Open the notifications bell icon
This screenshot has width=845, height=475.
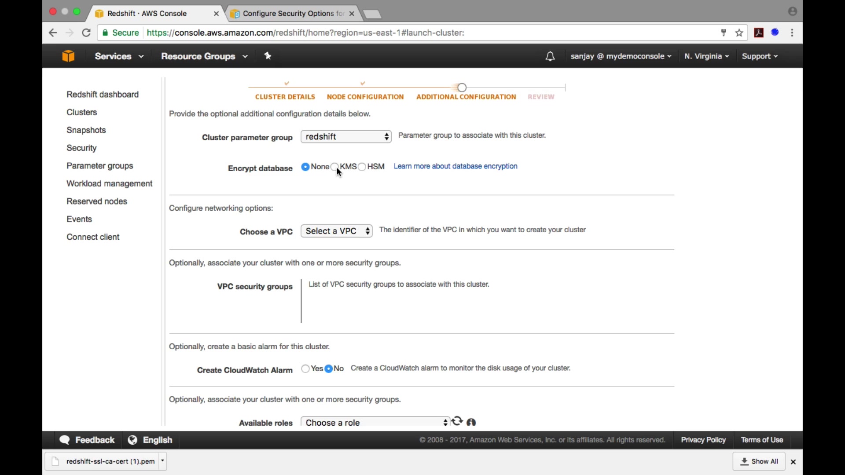550,56
